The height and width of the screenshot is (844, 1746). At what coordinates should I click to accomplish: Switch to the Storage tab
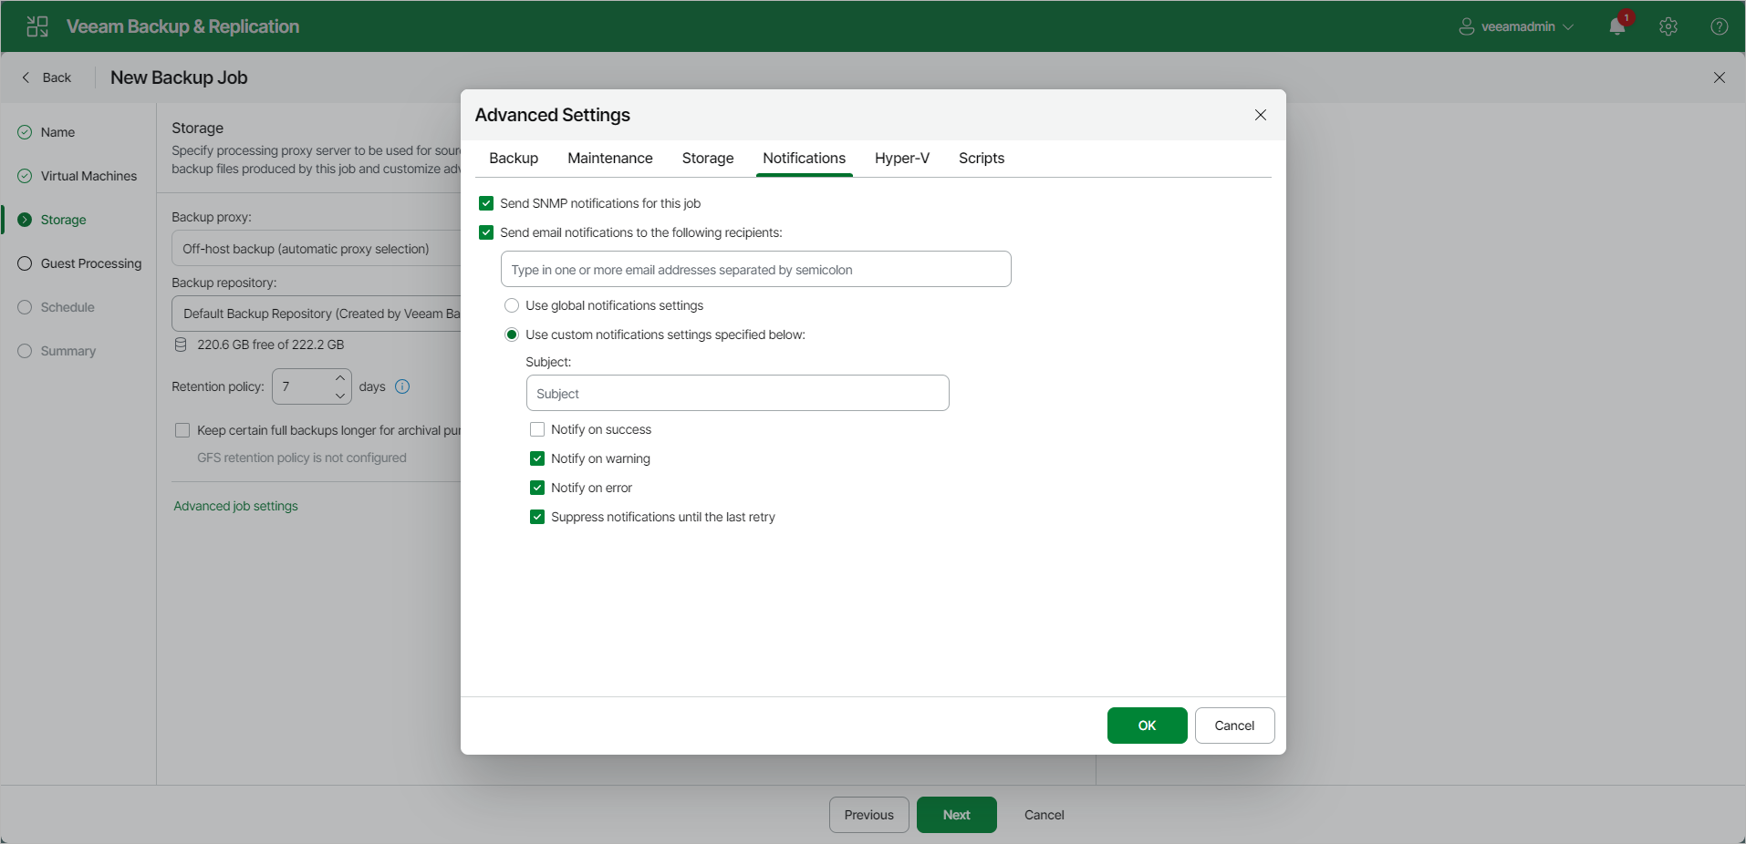708,158
